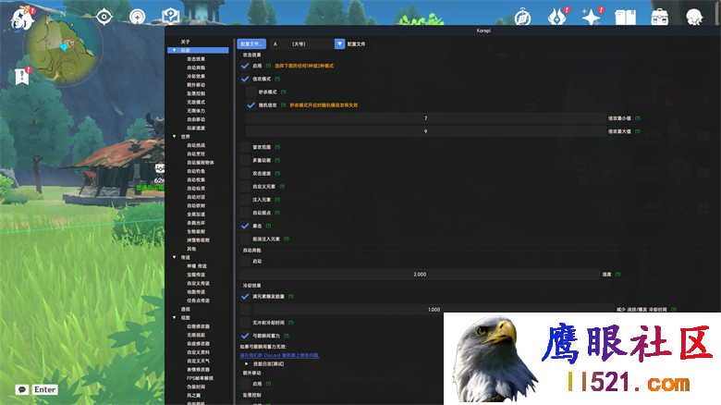
Task: Enable the 普攻范围 checkbox
Action: coord(245,147)
